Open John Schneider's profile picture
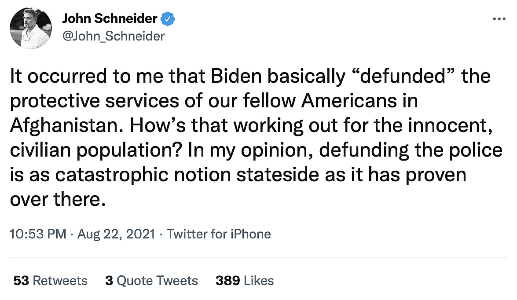The height and width of the screenshot is (300, 517). click(x=30, y=27)
